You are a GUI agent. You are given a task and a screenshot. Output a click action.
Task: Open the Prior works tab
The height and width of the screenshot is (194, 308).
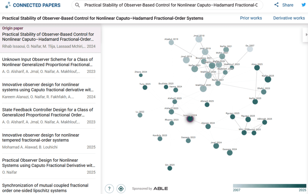pos(251,18)
